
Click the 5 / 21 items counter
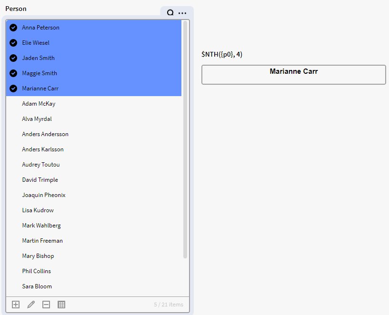click(x=169, y=305)
